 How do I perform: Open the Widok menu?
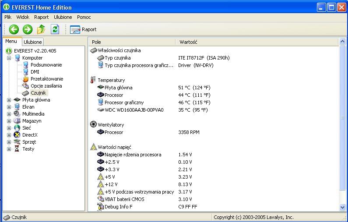[x=23, y=17]
